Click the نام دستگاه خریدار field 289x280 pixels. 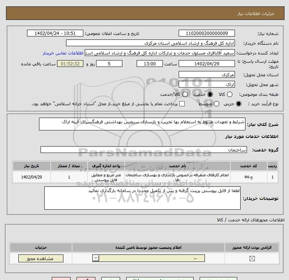151,43
